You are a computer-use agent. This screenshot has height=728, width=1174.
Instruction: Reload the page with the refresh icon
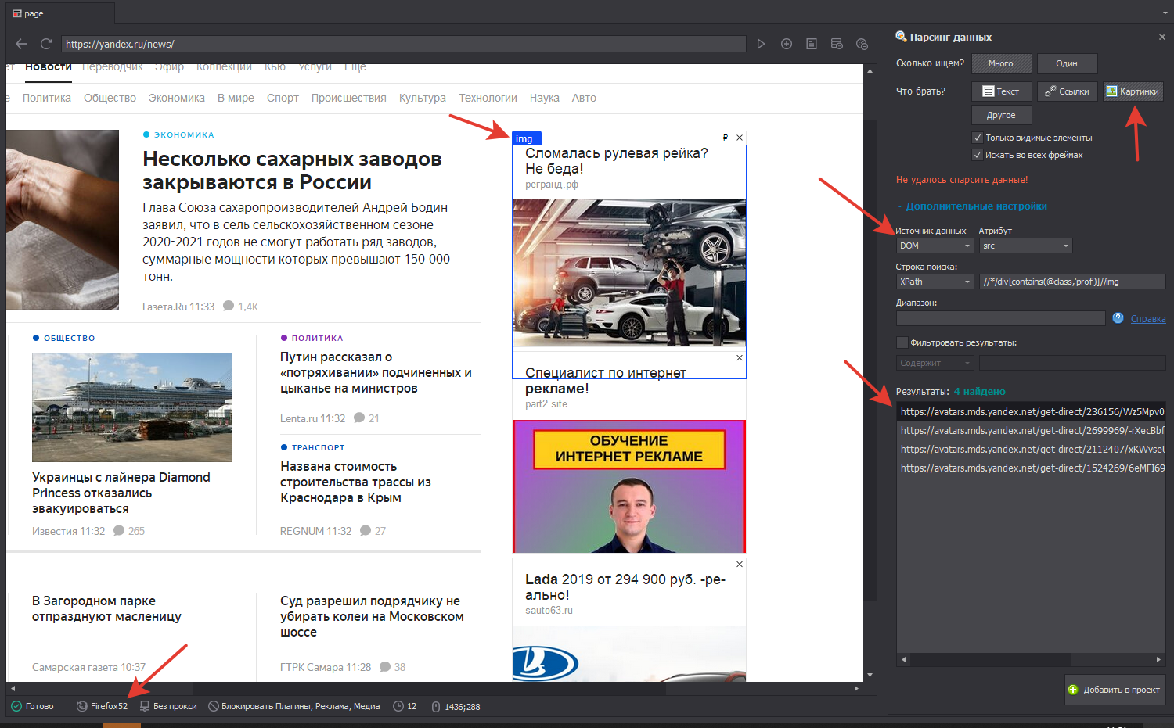[46, 44]
